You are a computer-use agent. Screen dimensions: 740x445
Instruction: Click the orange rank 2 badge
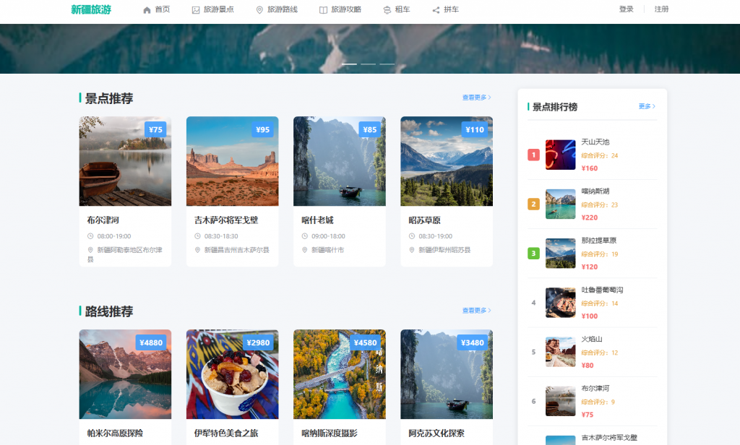(533, 204)
